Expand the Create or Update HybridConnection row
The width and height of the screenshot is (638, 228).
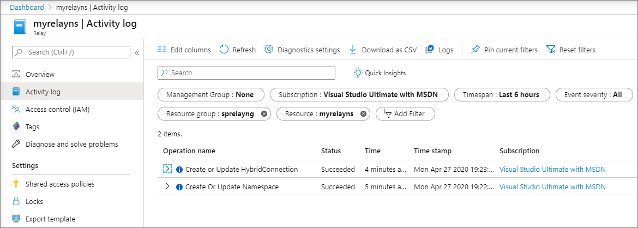167,169
